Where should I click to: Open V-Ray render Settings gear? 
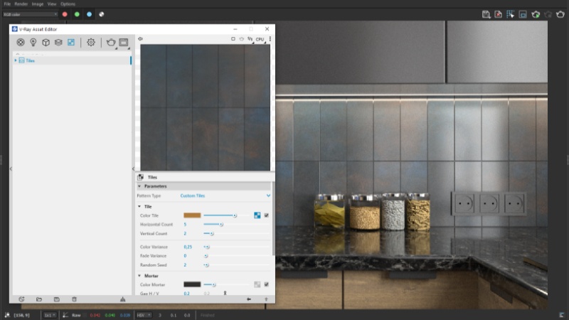pyautogui.click(x=91, y=43)
